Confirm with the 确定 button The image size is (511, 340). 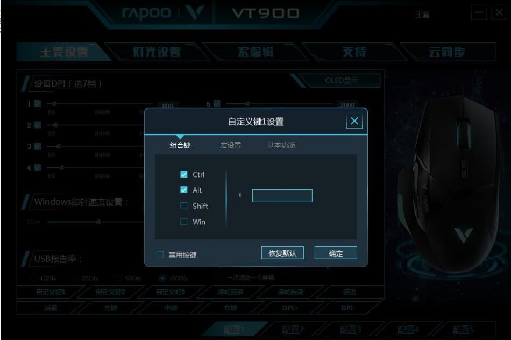[336, 253]
